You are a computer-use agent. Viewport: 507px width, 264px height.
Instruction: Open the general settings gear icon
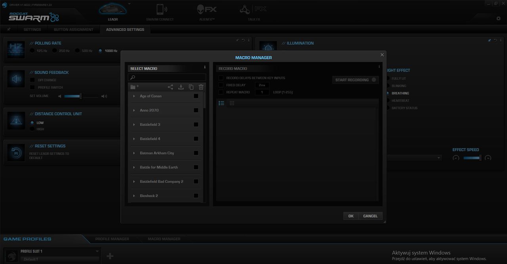(499, 19)
